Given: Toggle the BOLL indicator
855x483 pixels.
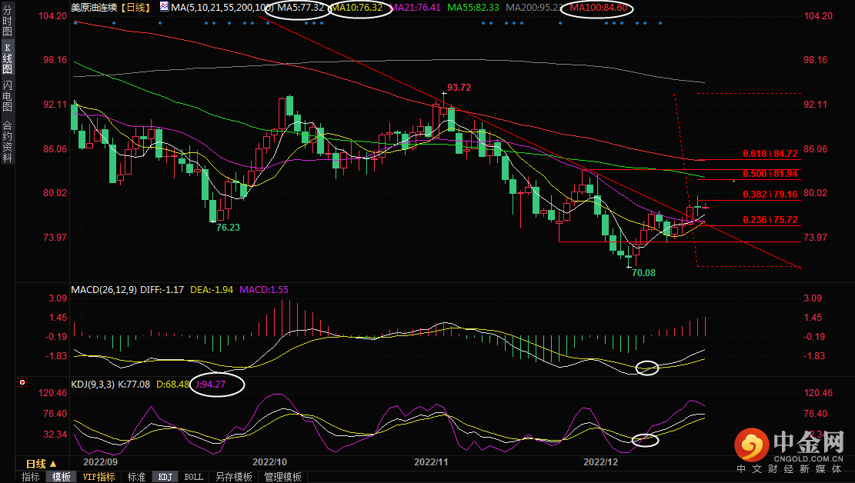Looking at the screenshot, I should (194, 477).
